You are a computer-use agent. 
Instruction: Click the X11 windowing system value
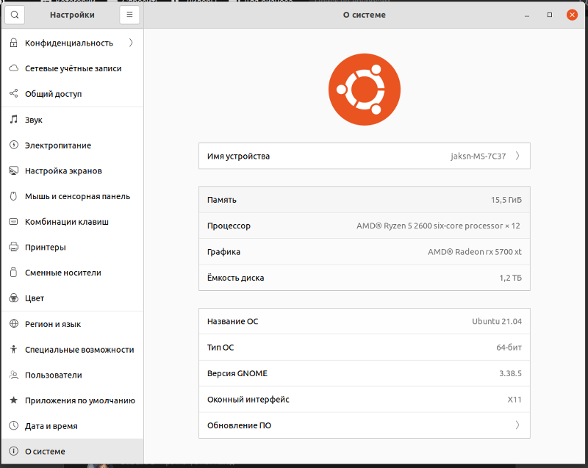click(x=514, y=400)
